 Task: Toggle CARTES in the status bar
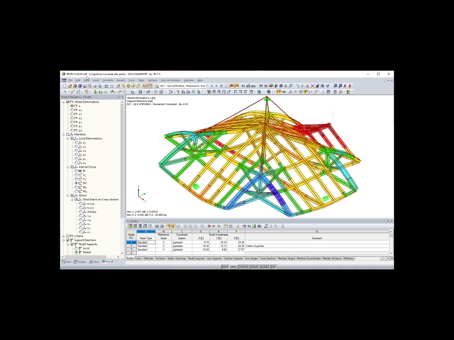coord(243,267)
